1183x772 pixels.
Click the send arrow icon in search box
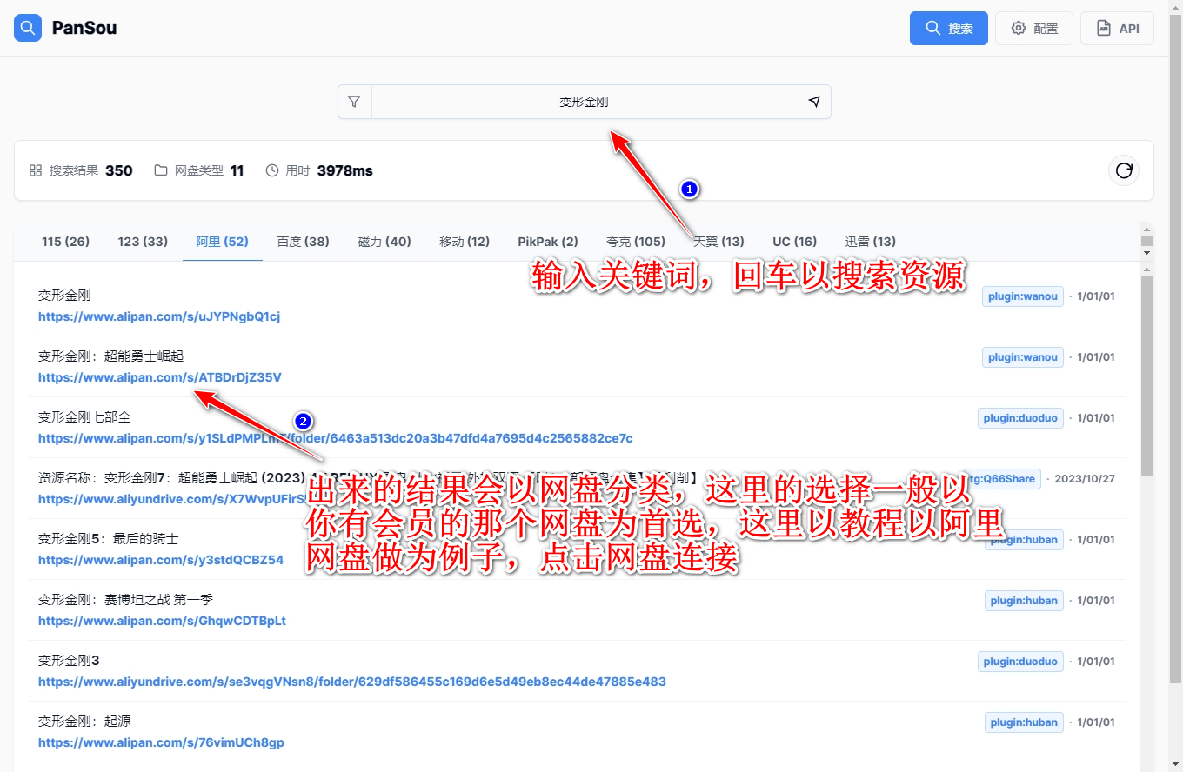(x=814, y=102)
